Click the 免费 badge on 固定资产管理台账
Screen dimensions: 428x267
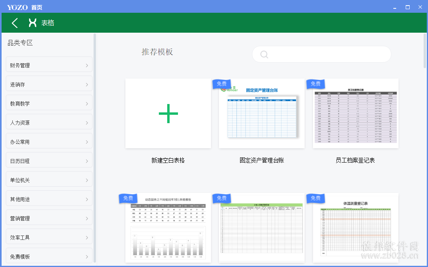(x=222, y=84)
